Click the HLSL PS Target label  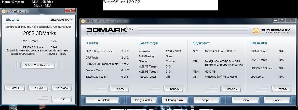pyautogui.click(x=148, y=72)
